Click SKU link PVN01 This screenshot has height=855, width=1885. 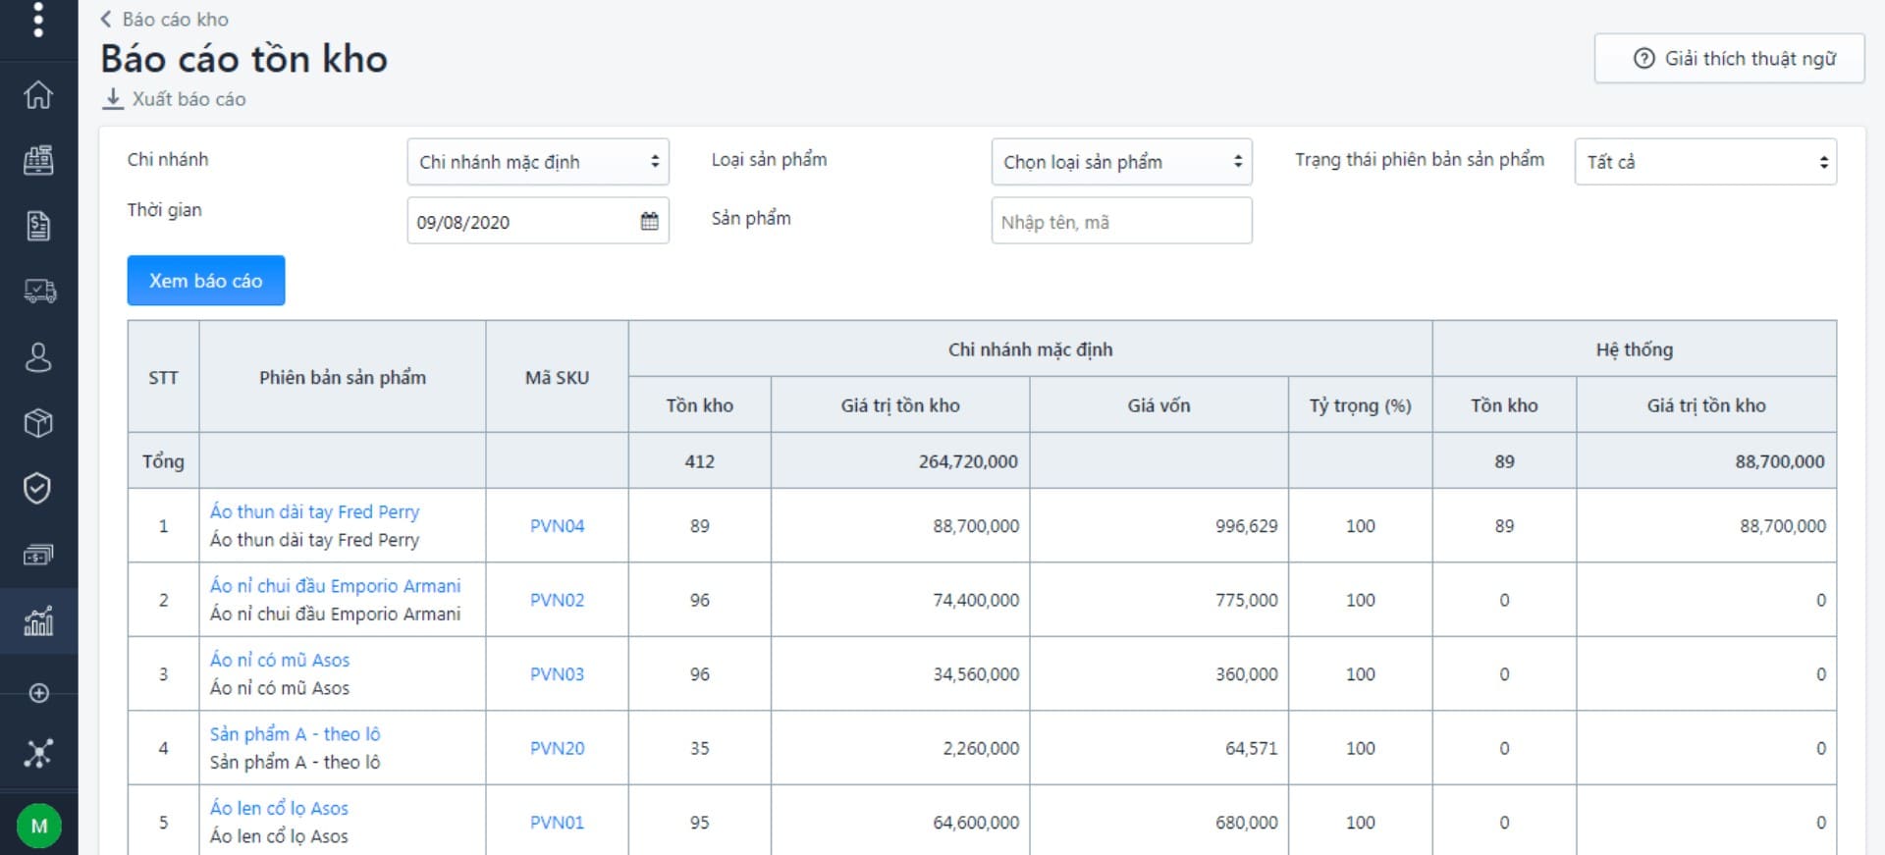557,823
